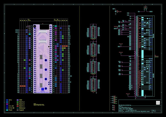Select the blue logo at board bottom
The image size is (166, 117).
pos(43,89)
